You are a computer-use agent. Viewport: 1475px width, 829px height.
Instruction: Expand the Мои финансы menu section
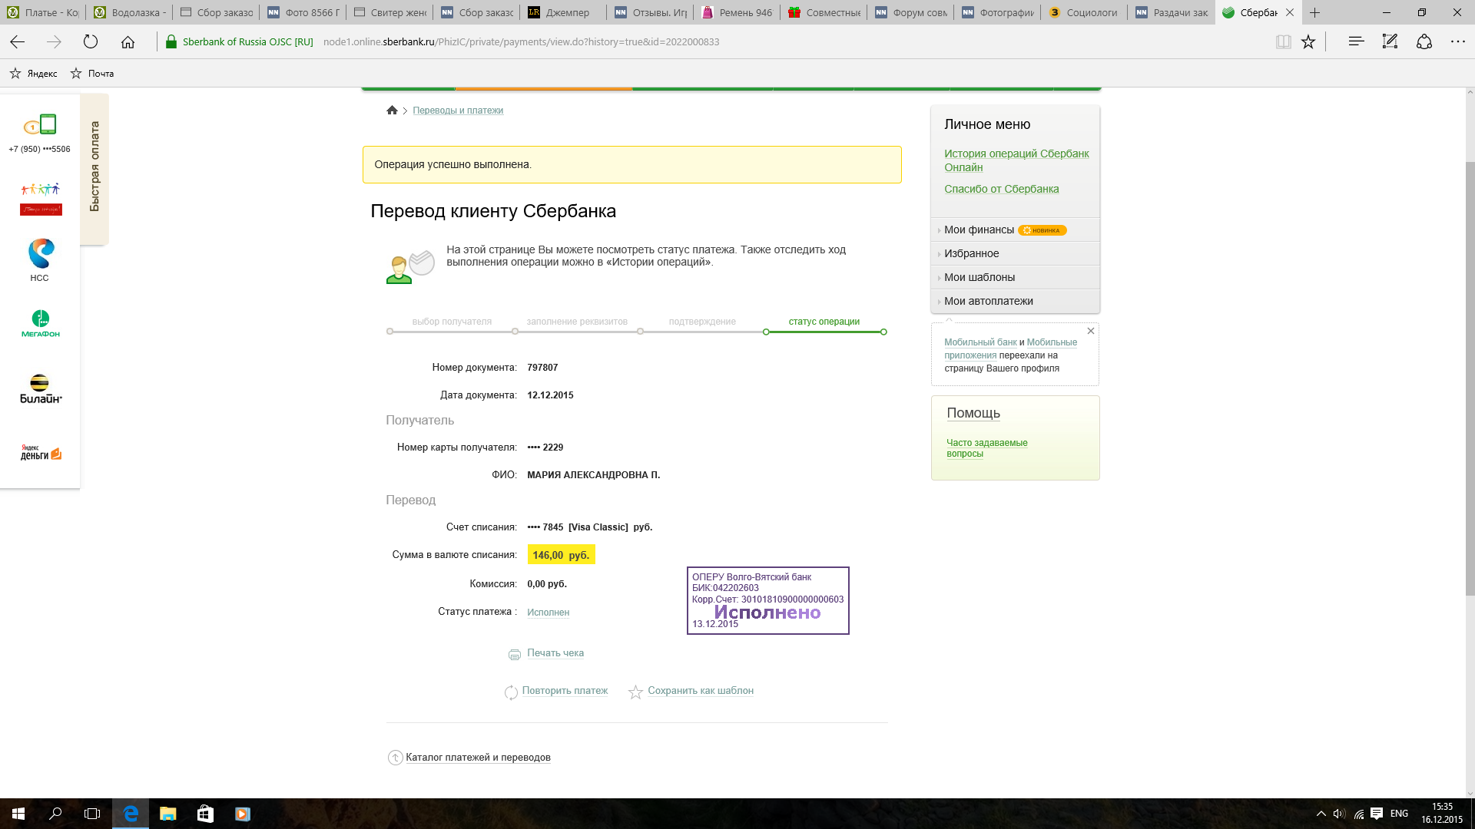pyautogui.click(x=978, y=230)
